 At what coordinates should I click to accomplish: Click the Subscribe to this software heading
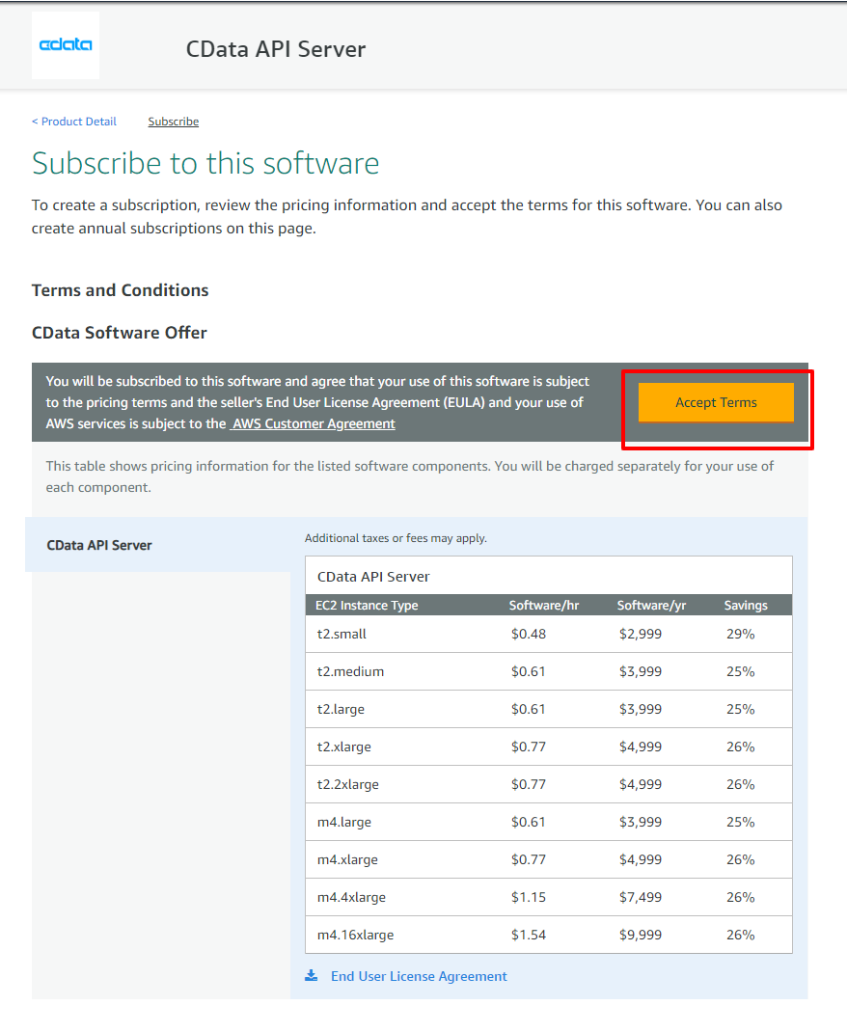[205, 163]
